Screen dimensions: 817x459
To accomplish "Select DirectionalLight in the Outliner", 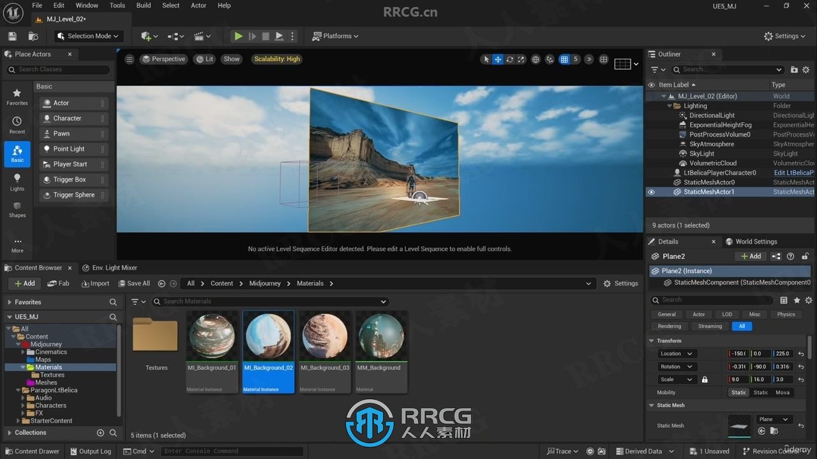I will point(712,115).
